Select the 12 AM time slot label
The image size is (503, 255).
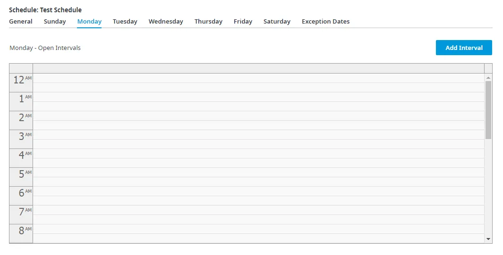(x=21, y=83)
